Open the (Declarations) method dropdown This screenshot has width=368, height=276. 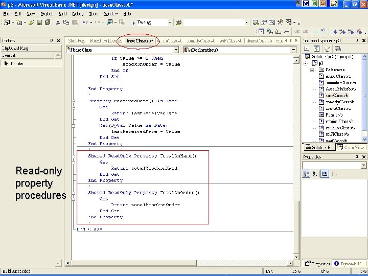pos(293,50)
